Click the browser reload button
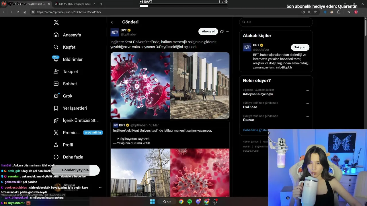 18,12
